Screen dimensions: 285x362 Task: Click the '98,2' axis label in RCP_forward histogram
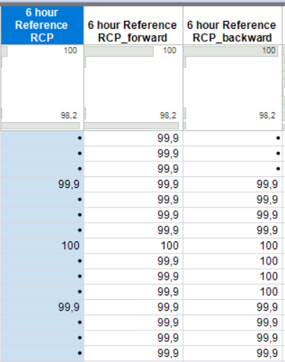point(168,116)
